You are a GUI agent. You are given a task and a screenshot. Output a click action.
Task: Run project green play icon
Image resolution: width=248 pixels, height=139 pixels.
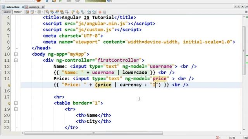60,1
